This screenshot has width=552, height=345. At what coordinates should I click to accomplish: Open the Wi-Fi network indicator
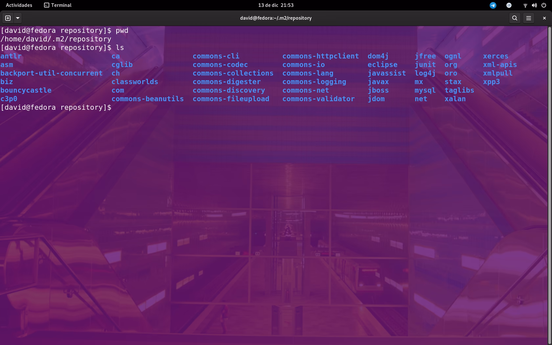tap(525, 5)
